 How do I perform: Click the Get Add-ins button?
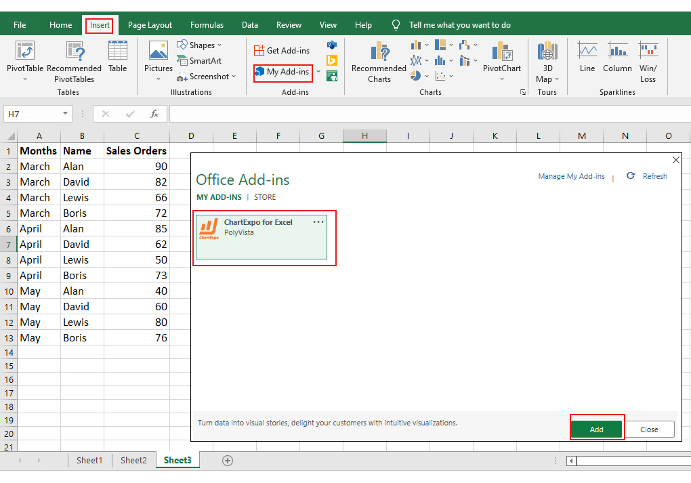coord(282,51)
